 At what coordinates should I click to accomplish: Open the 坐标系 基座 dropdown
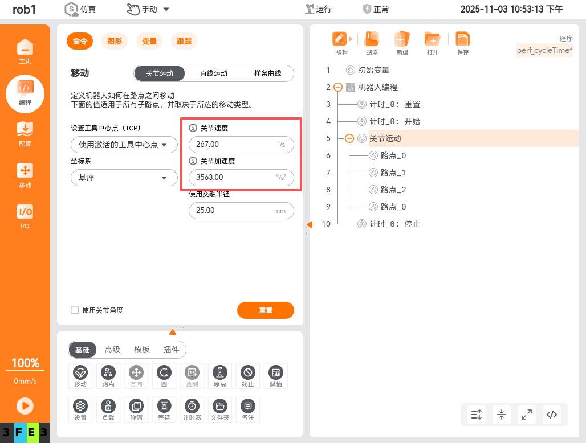click(124, 178)
